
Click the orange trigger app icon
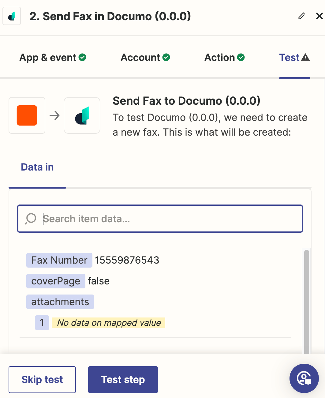(x=27, y=115)
